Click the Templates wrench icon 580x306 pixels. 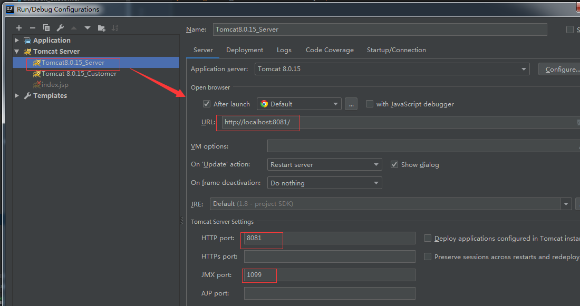pos(27,96)
